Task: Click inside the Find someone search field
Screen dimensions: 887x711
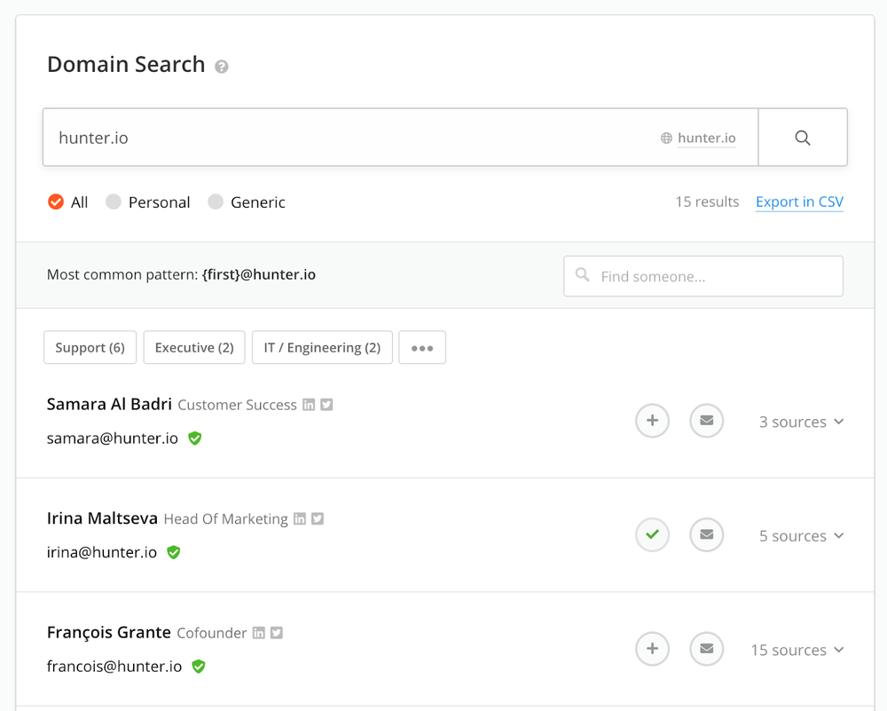Action: pos(703,276)
